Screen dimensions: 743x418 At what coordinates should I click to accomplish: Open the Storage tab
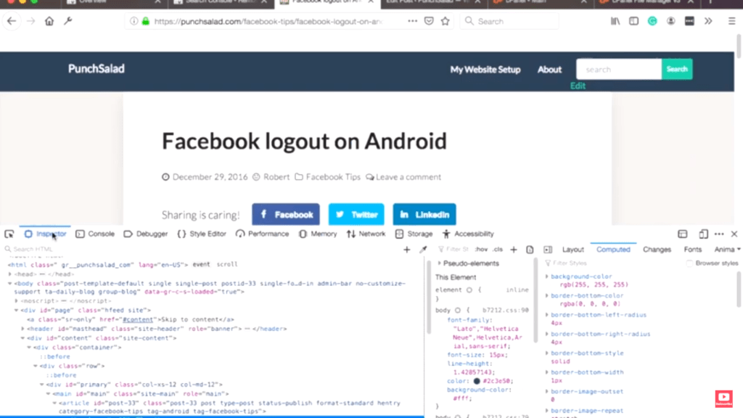point(414,234)
